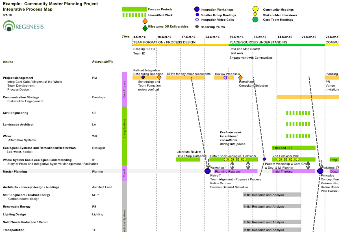Image resolution: width=339 pixels, height=232 pixels.
Task: Select the hollow Integration Video Calls legend circle
Action: (197, 20)
